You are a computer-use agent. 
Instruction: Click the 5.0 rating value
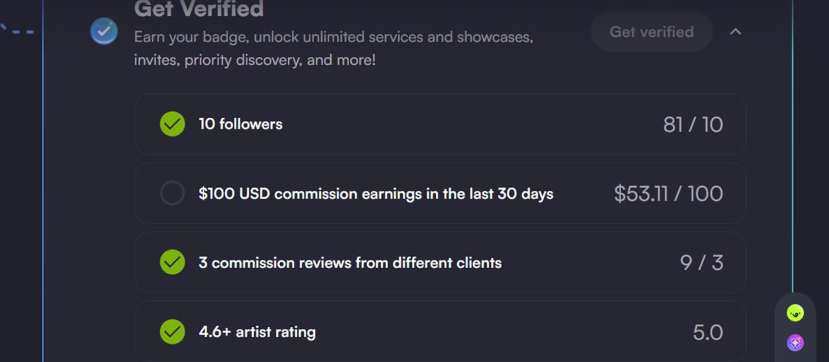[707, 332]
